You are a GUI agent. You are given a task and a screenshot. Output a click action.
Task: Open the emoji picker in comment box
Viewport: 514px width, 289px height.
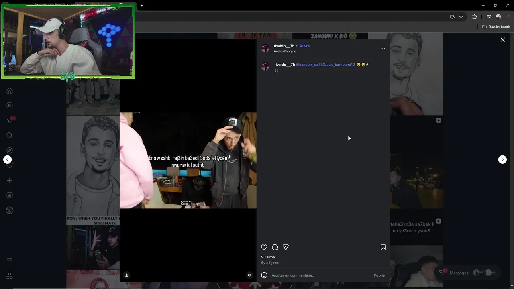(x=264, y=275)
